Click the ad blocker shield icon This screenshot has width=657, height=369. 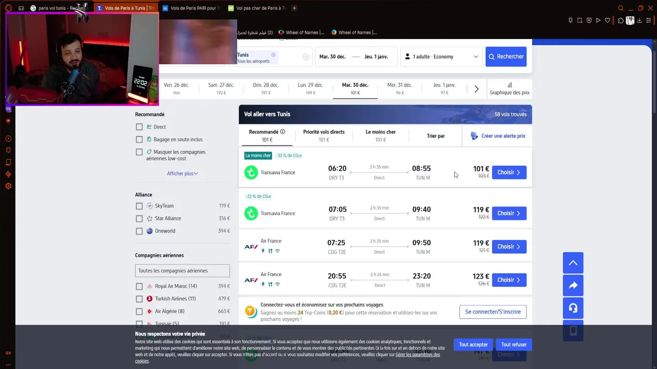[589, 20]
